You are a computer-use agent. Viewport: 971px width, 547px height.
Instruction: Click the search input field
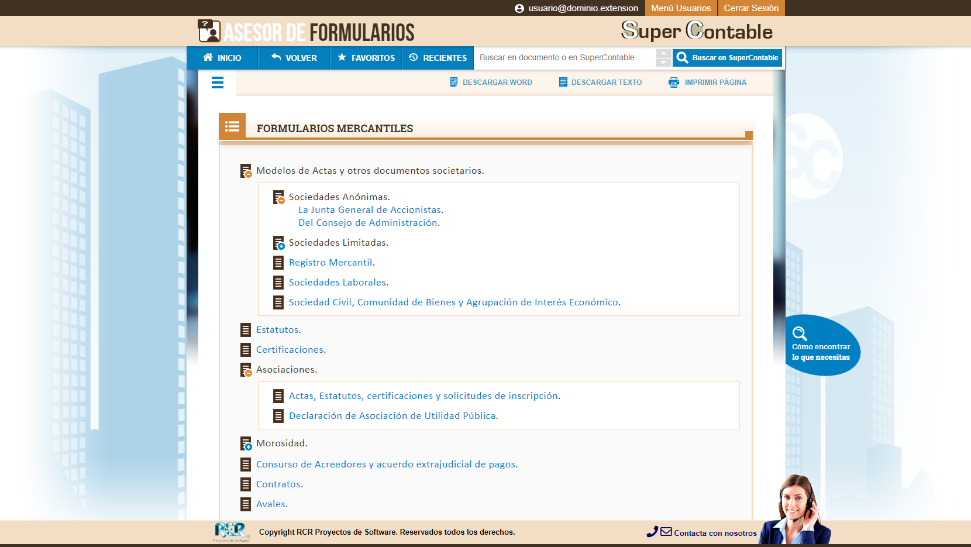(564, 58)
